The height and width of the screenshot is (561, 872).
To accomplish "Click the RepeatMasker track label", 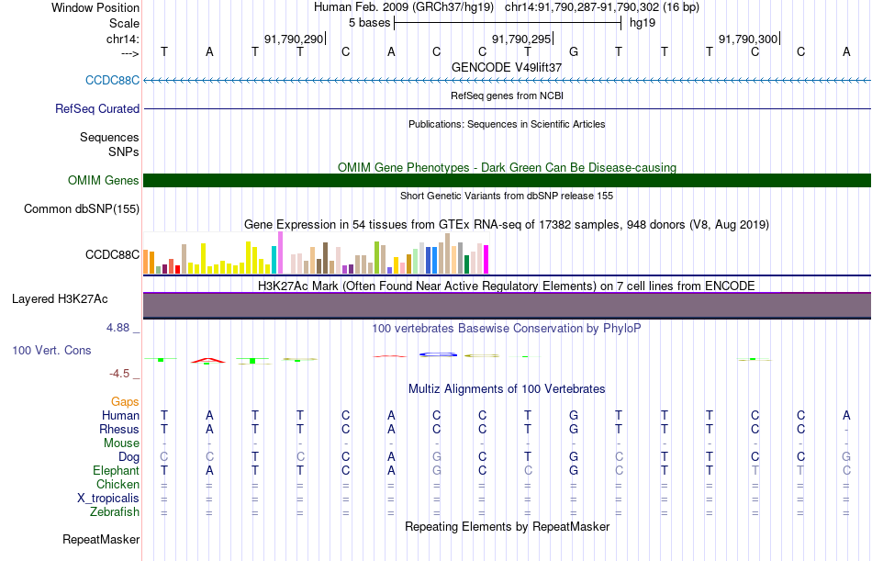I will pos(101,539).
